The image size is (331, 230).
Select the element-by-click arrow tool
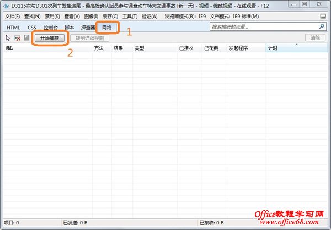[8, 38]
